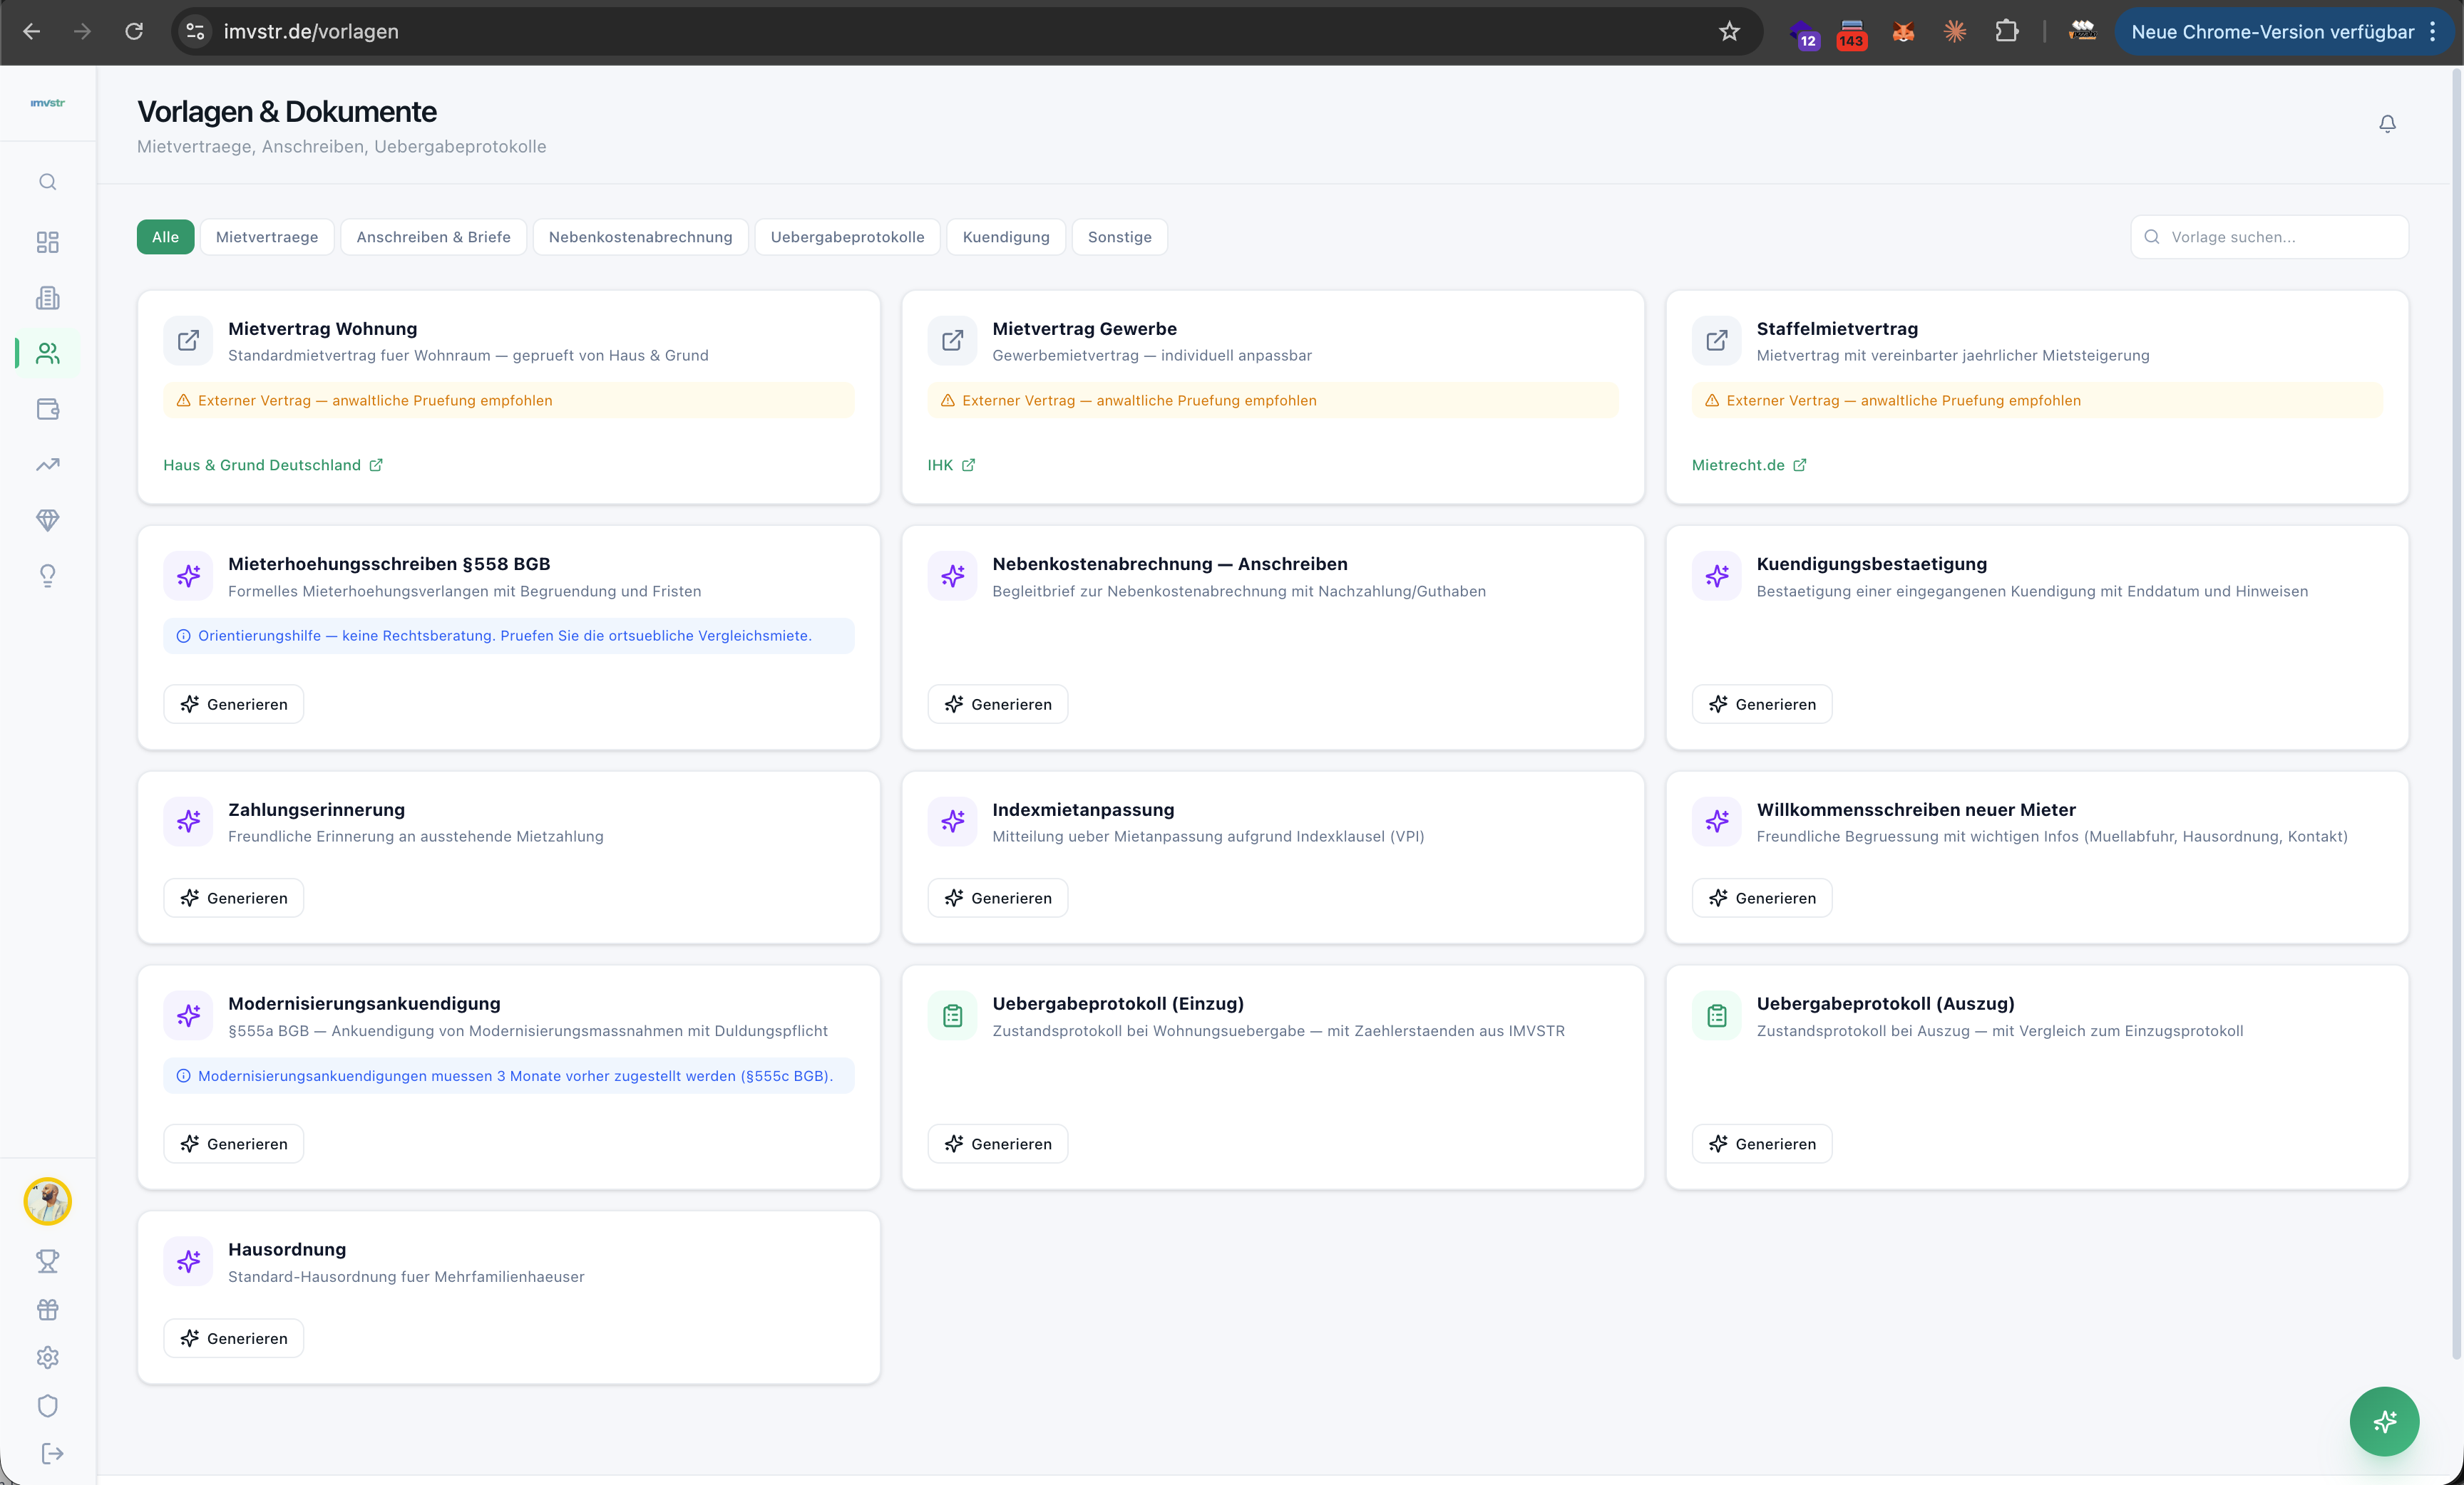Viewport: 2464px width, 1485px height.
Task: Open the diamond icon in sidebar
Action: point(47,519)
